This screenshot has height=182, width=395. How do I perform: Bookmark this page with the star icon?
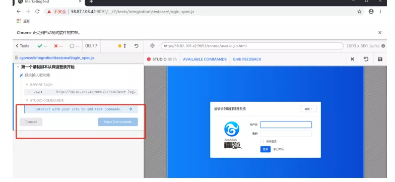click(359, 12)
